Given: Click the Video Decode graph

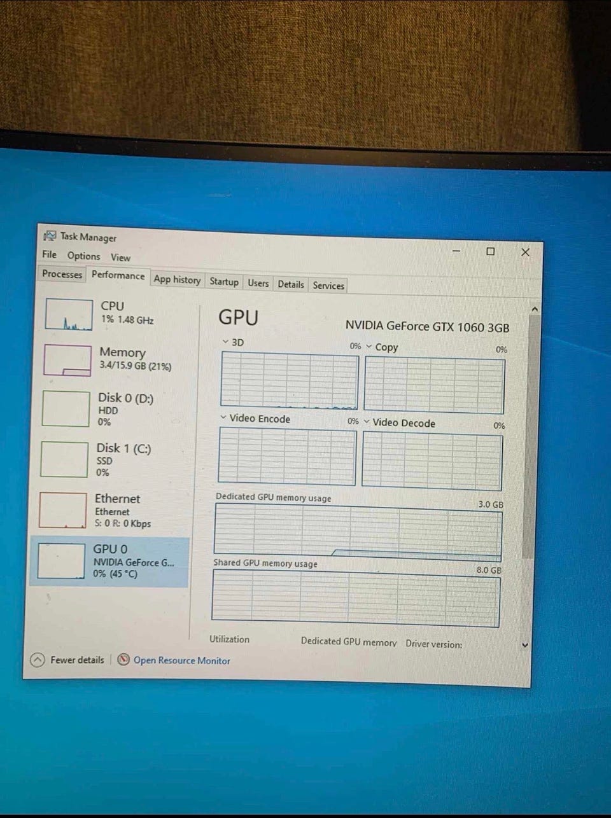Looking at the screenshot, I should pyautogui.click(x=432, y=461).
